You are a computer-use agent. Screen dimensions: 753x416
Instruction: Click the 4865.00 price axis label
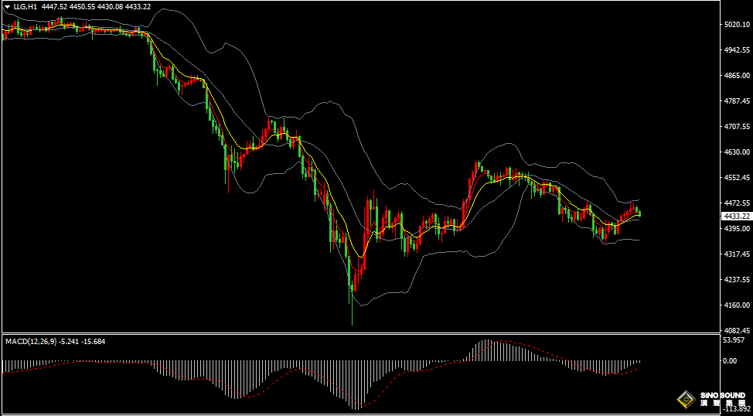click(736, 76)
